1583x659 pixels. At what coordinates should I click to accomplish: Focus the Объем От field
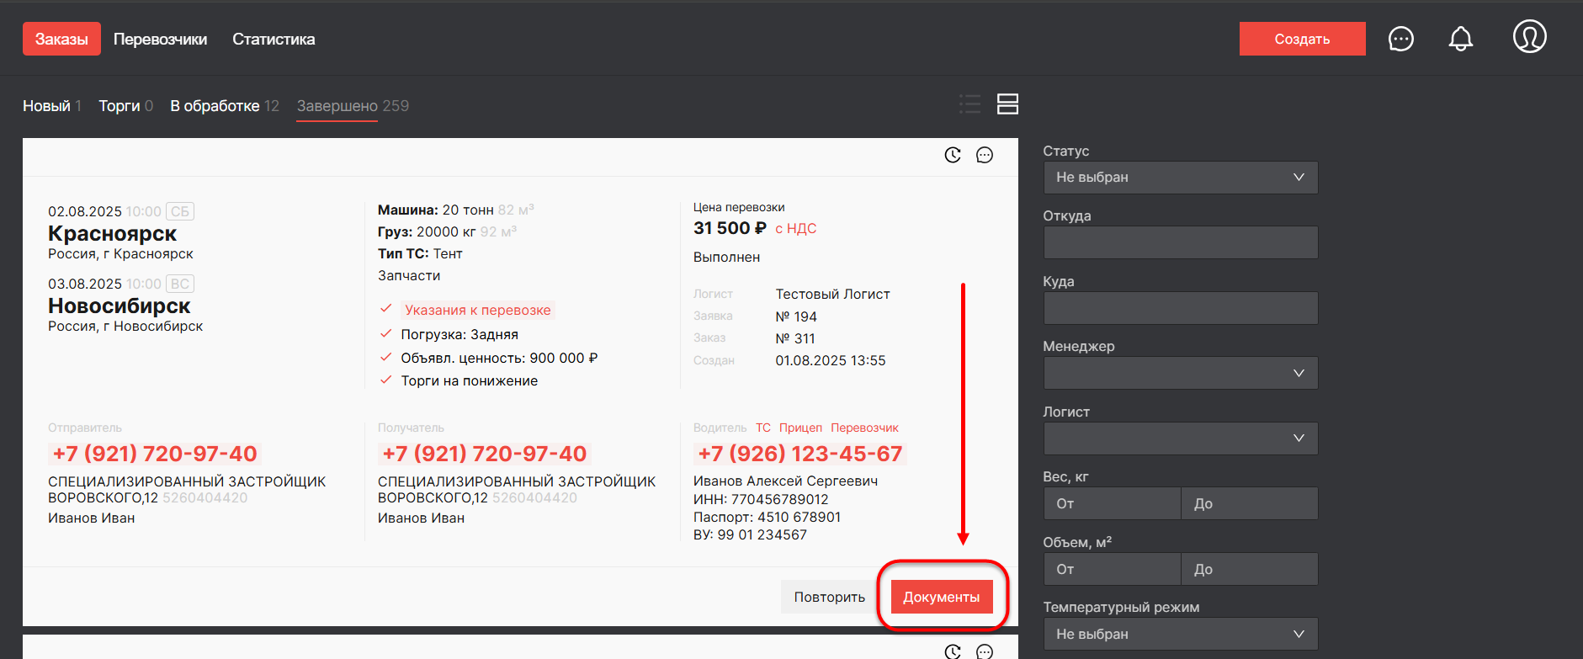pos(1112,569)
